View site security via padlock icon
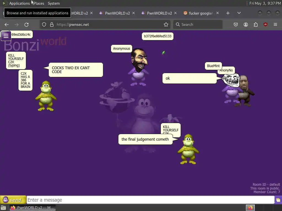Image resolution: width=282 pixels, height=211 pixels. point(52,24)
